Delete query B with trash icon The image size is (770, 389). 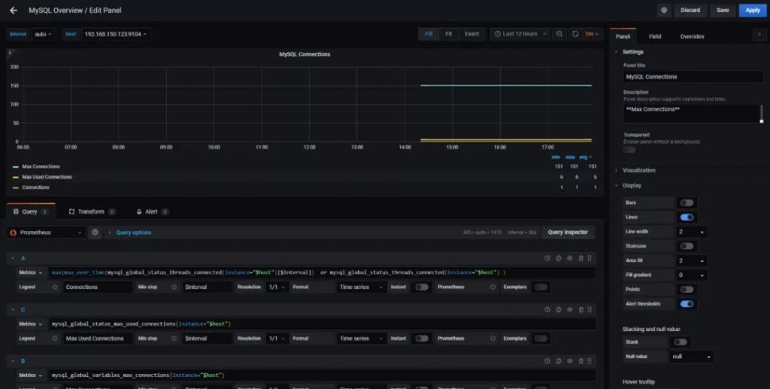pyautogui.click(x=581, y=361)
